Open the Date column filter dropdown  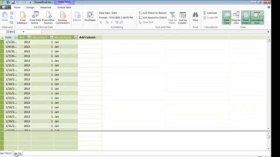point(16,37)
